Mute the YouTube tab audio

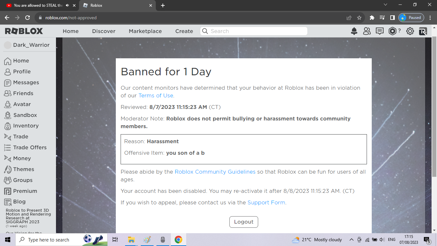point(68,5)
